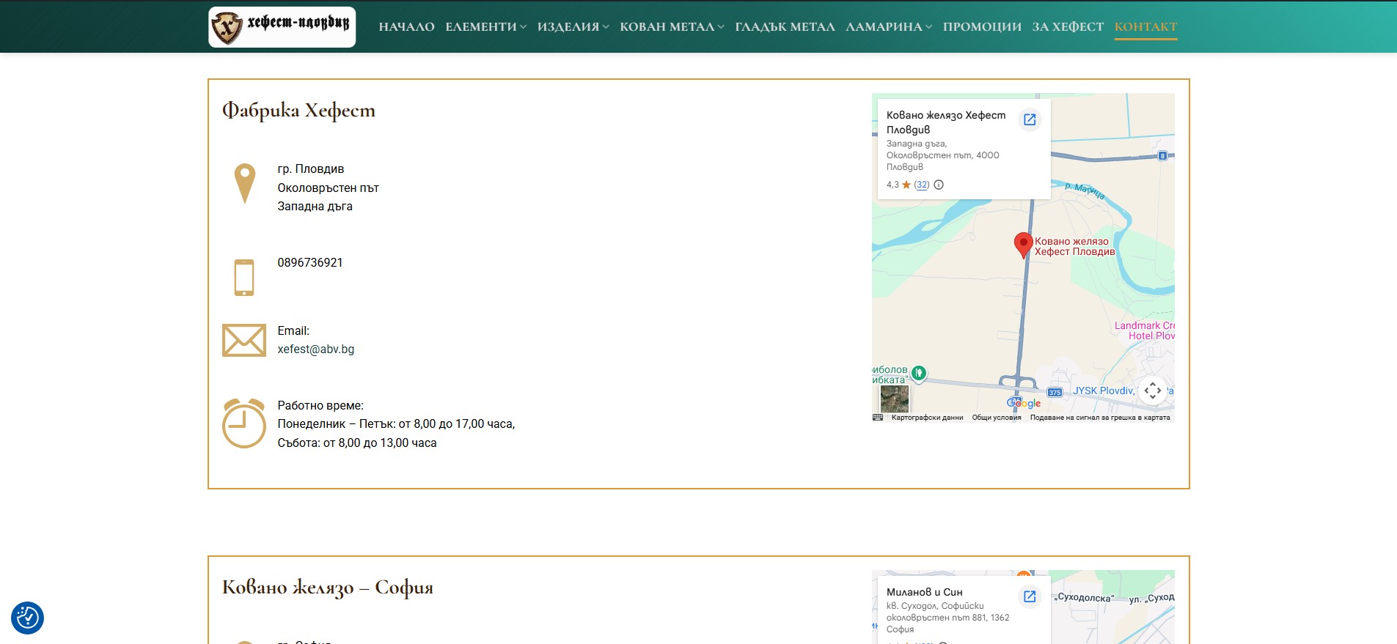1397x644 pixels.
Task: Open larger map for Миланов и Син
Action: [x=1030, y=596]
